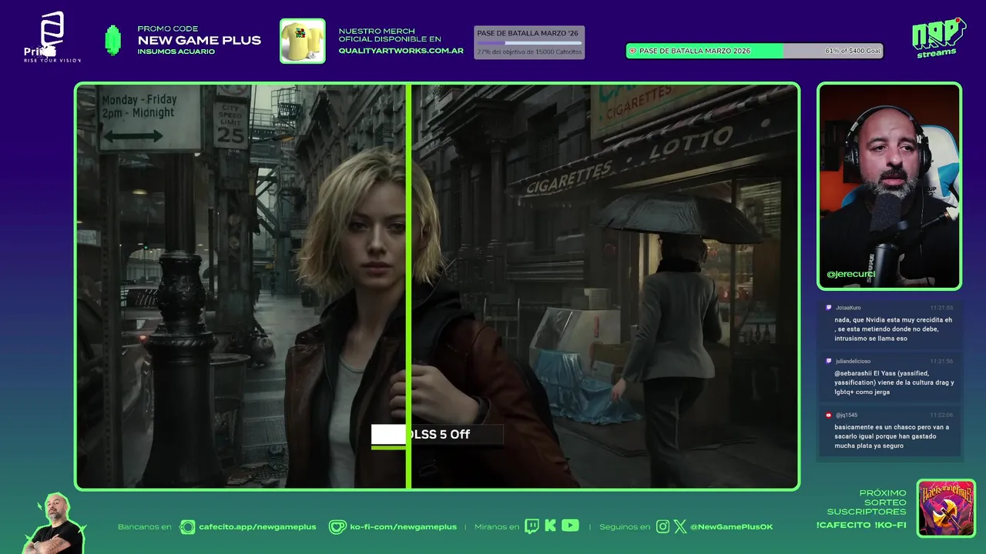Click the @jq1545 username in chat

[x=847, y=415]
